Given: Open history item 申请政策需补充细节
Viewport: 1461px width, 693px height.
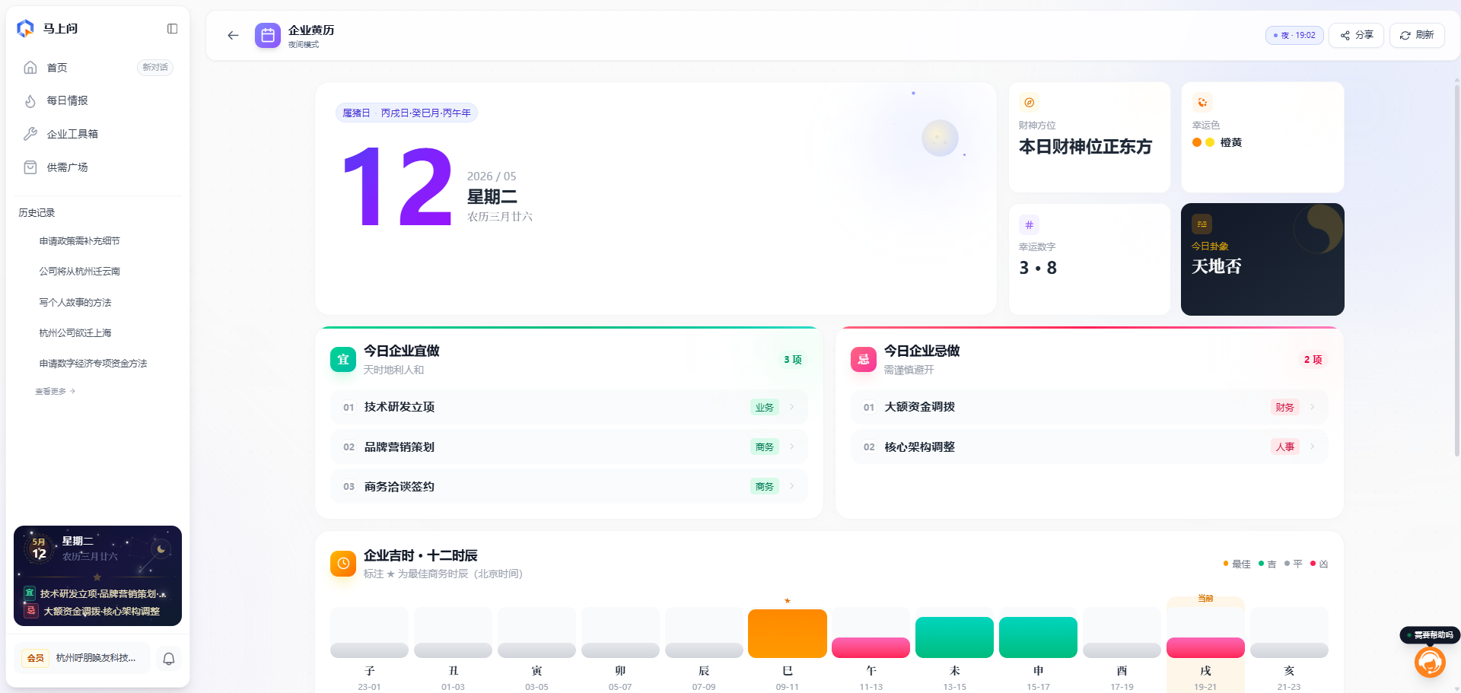Looking at the screenshot, I should (80, 241).
